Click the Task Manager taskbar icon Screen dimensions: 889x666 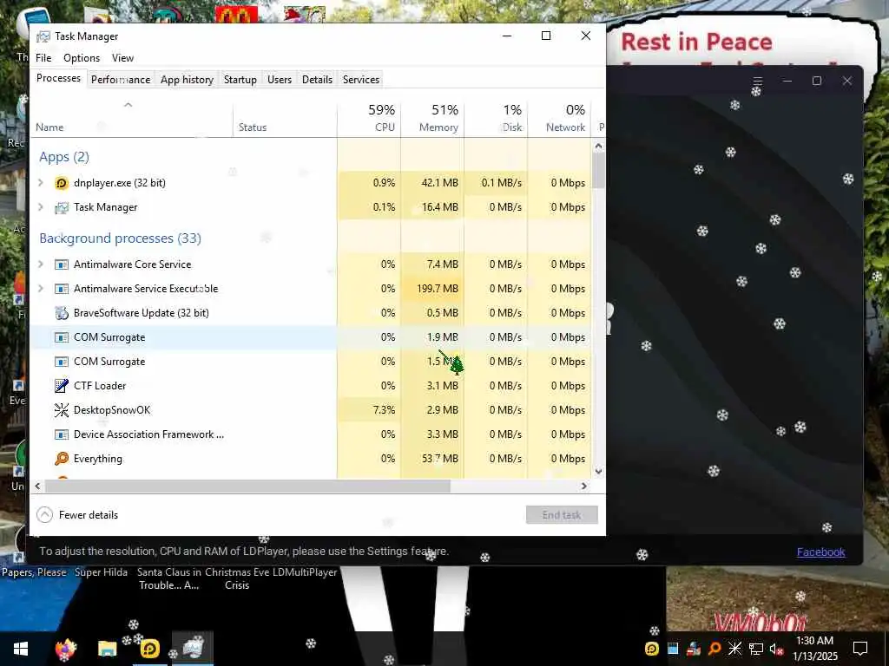coord(193,649)
